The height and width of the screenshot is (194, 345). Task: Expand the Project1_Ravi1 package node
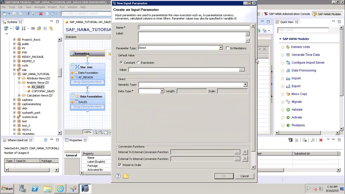point(14,40)
